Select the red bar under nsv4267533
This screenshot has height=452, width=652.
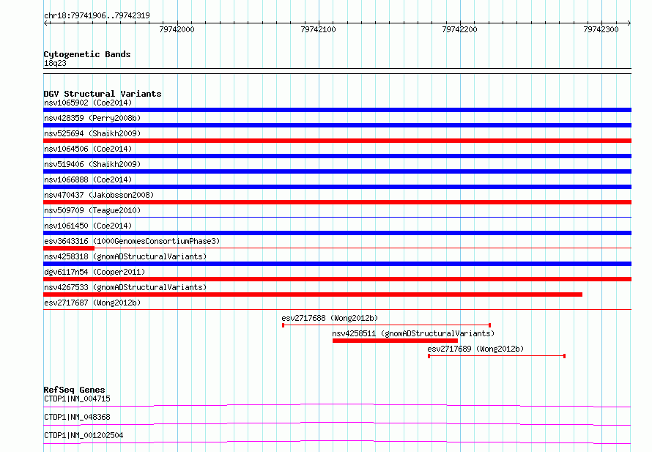313,294
